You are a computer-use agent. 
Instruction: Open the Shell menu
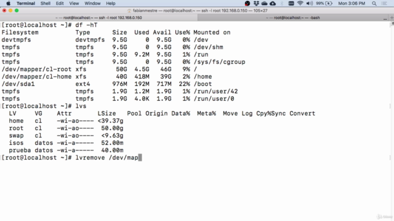(x=46, y=3)
